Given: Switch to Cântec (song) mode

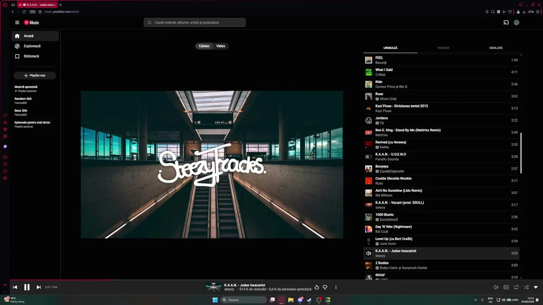Looking at the screenshot, I should [x=204, y=46].
